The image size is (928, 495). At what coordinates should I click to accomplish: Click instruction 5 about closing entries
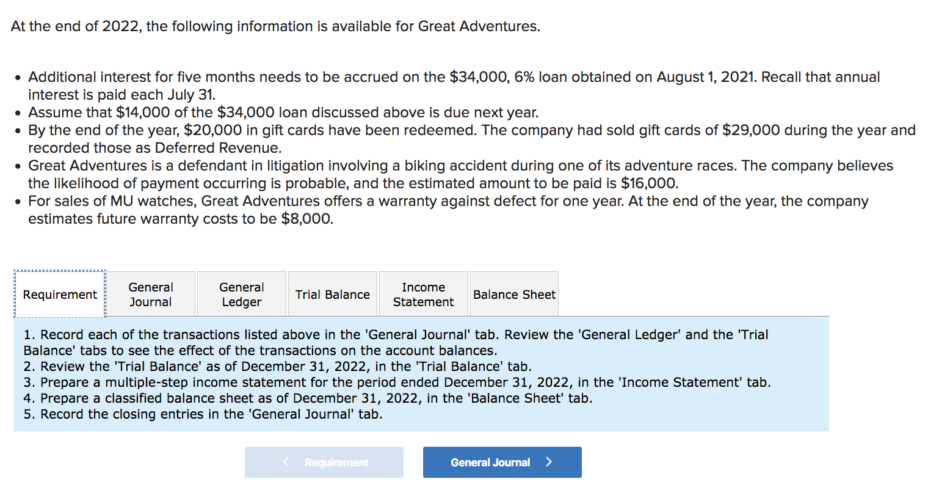pyautogui.click(x=203, y=414)
